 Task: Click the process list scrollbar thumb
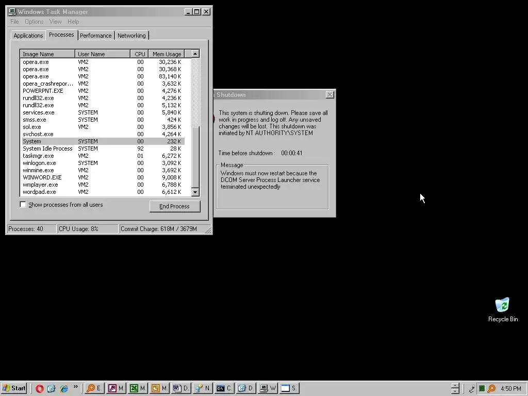(x=195, y=157)
